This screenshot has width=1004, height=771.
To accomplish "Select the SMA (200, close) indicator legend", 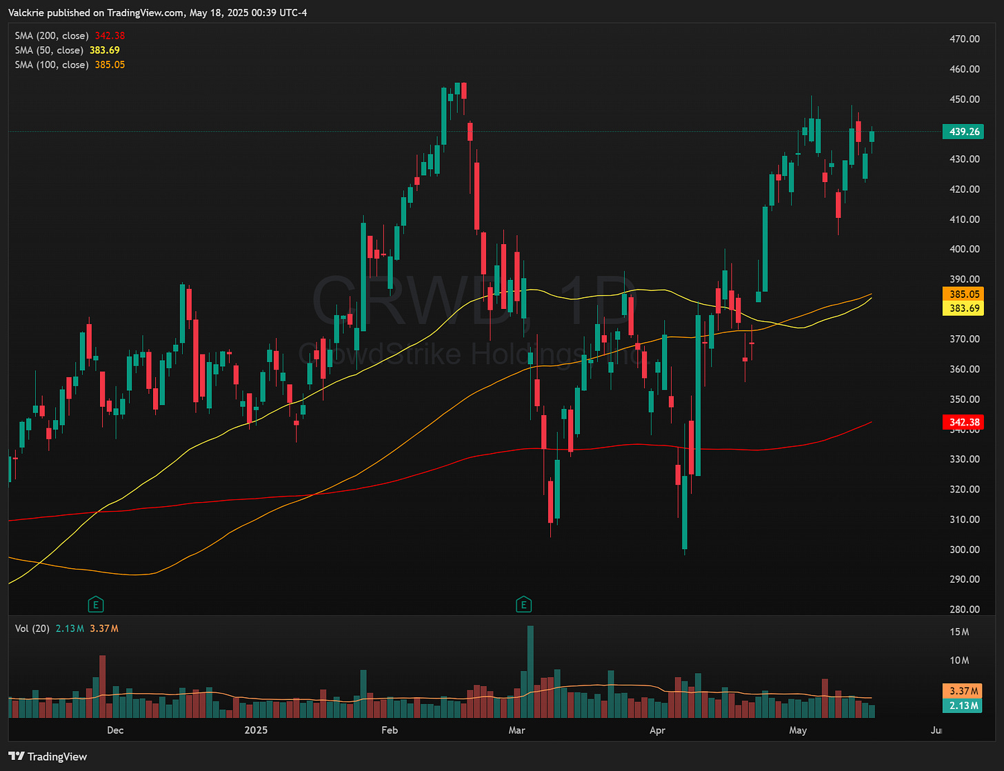I will pos(70,35).
